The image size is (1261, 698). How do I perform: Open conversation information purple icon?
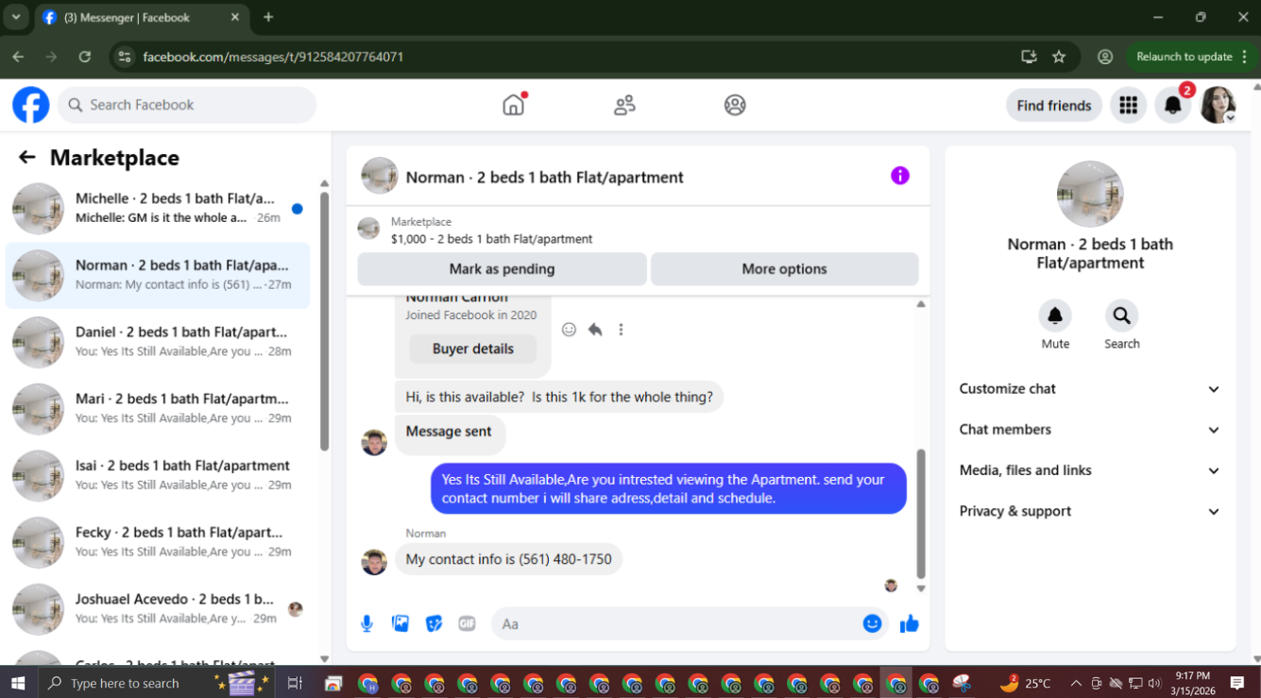pos(900,176)
